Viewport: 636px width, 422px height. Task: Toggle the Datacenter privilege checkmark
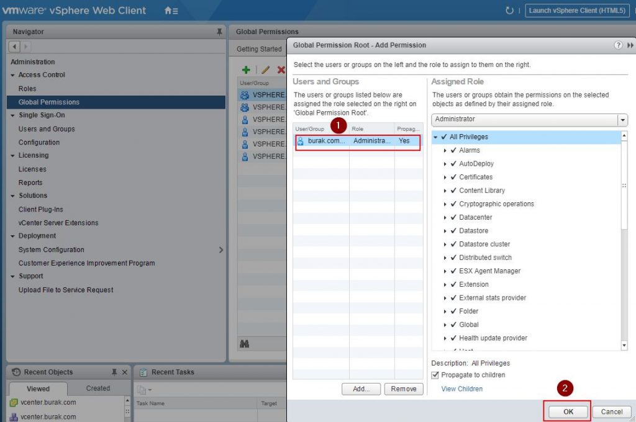point(453,217)
